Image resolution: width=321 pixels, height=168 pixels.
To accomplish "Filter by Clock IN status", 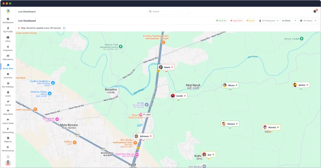I will click(221, 21).
